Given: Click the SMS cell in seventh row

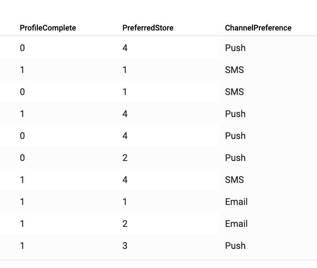Looking at the screenshot, I should (x=235, y=180).
